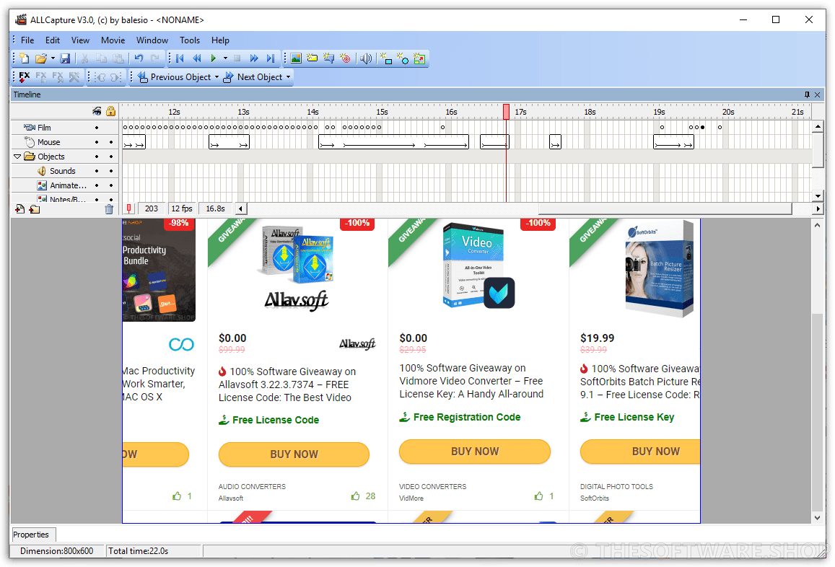Toggle the Mouse layer lock dot

pyautogui.click(x=110, y=142)
